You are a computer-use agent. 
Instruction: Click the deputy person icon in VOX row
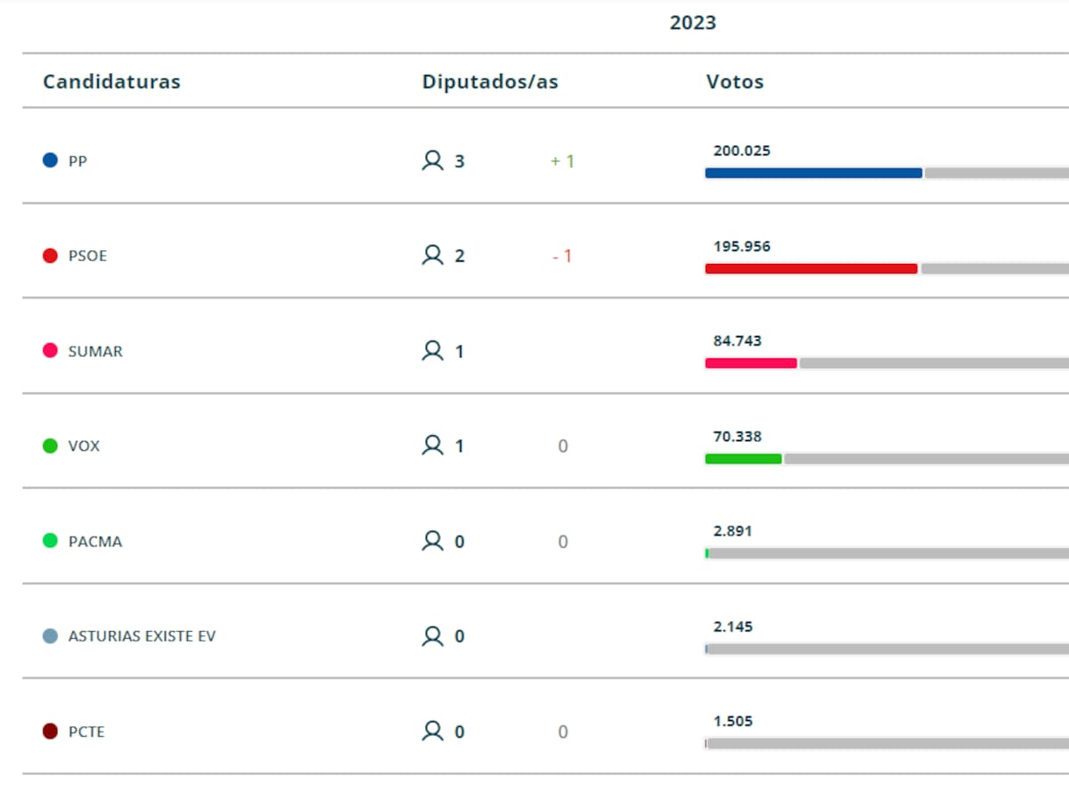tap(432, 446)
